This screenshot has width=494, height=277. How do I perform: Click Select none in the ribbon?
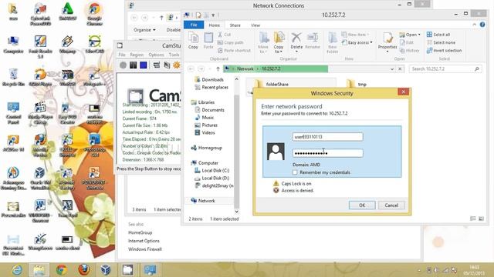(441, 42)
